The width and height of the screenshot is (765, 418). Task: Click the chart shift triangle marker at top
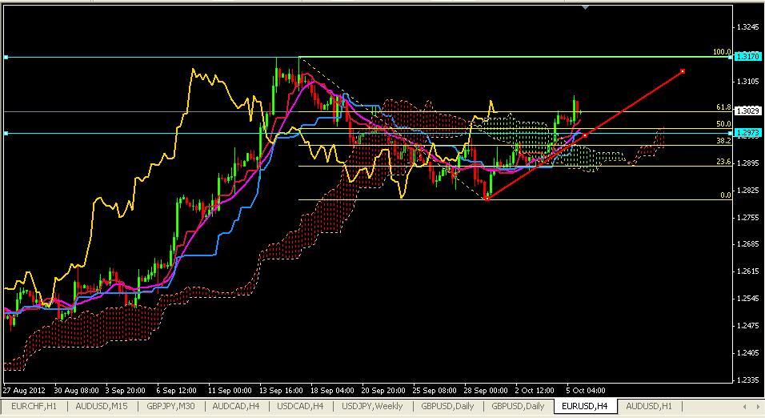586,7
